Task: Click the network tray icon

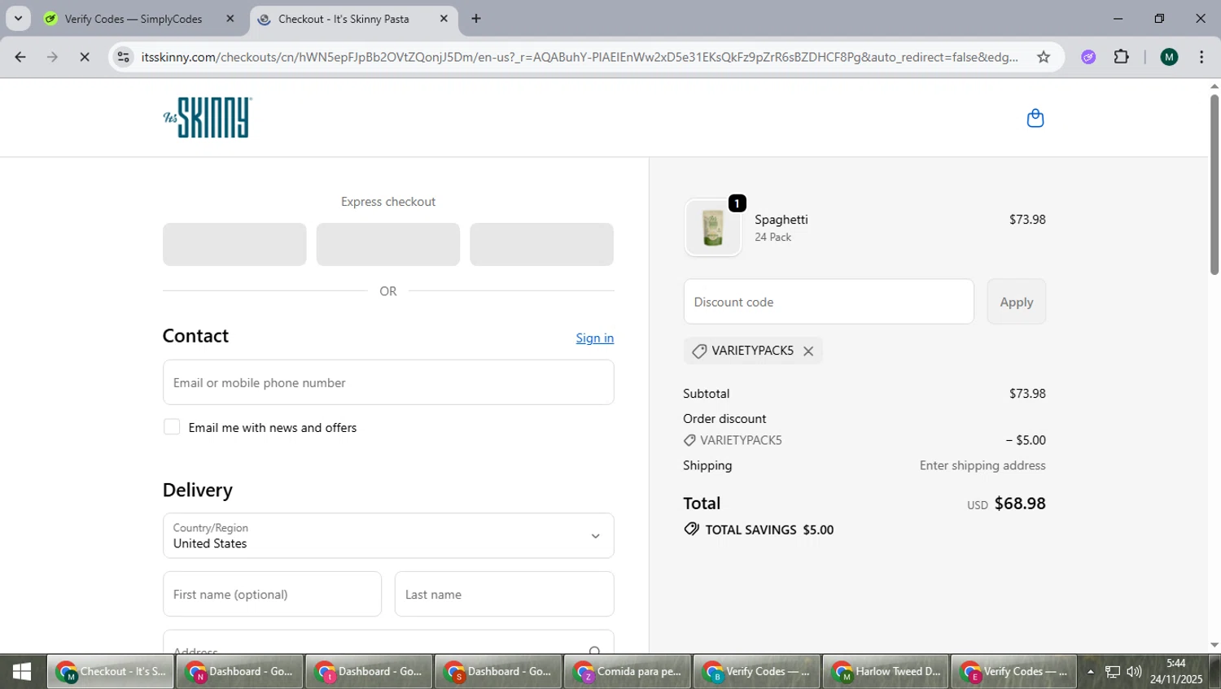Action: click(1113, 672)
